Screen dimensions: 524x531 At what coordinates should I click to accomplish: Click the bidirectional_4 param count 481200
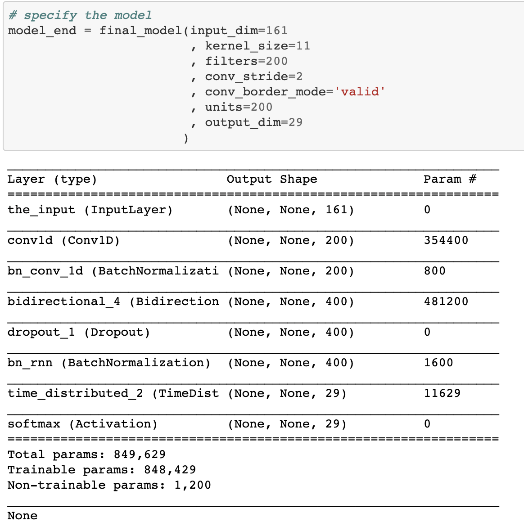pos(446,302)
